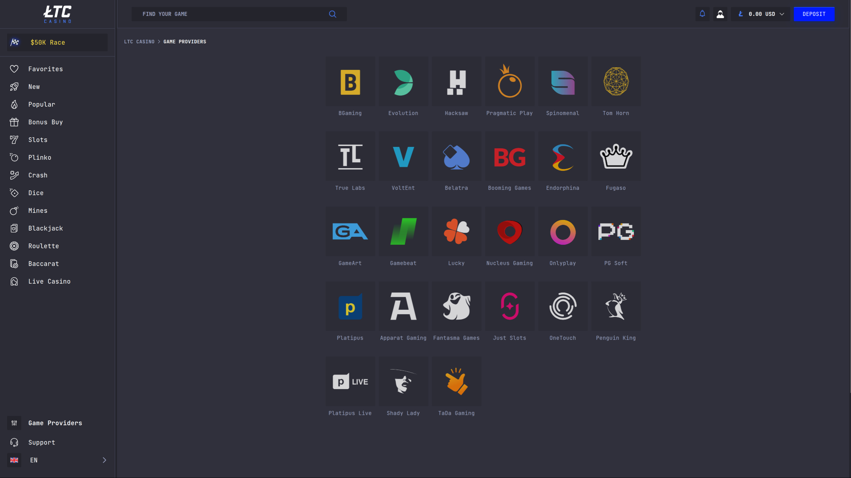Open the LTC Casino logo home

tap(58, 14)
